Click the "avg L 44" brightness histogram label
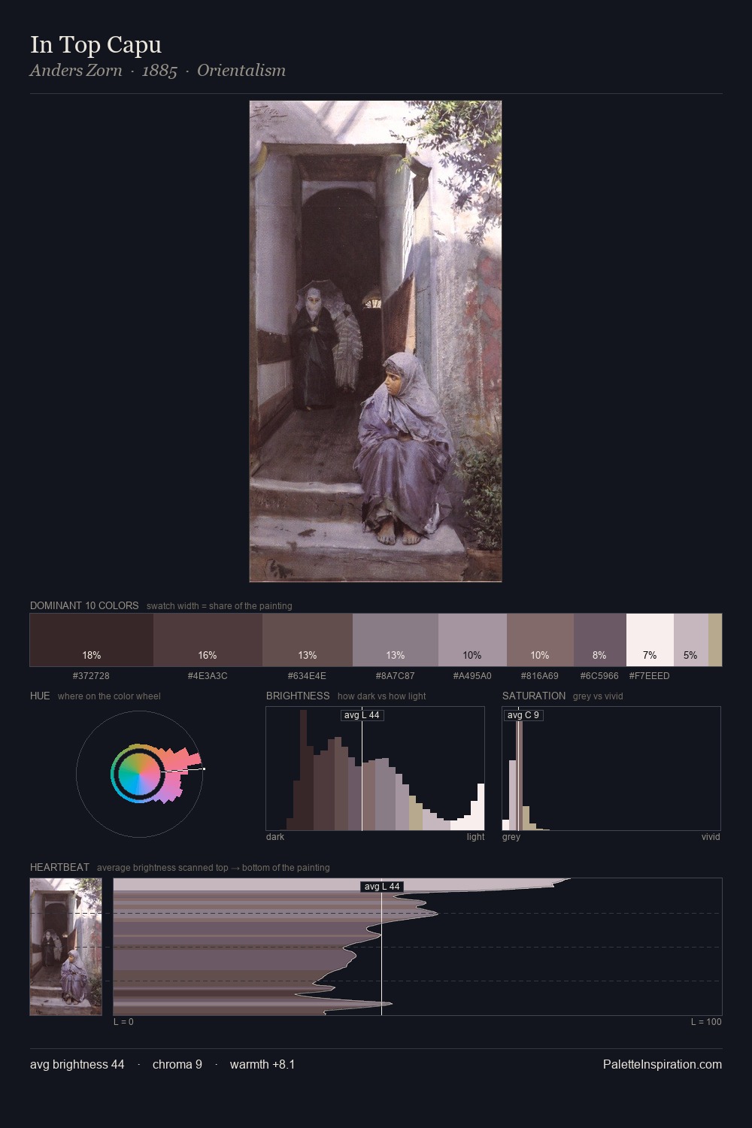This screenshot has height=1128, width=752. pyautogui.click(x=362, y=715)
